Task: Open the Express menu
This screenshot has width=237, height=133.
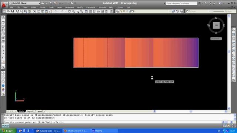Action: pos(120,7)
